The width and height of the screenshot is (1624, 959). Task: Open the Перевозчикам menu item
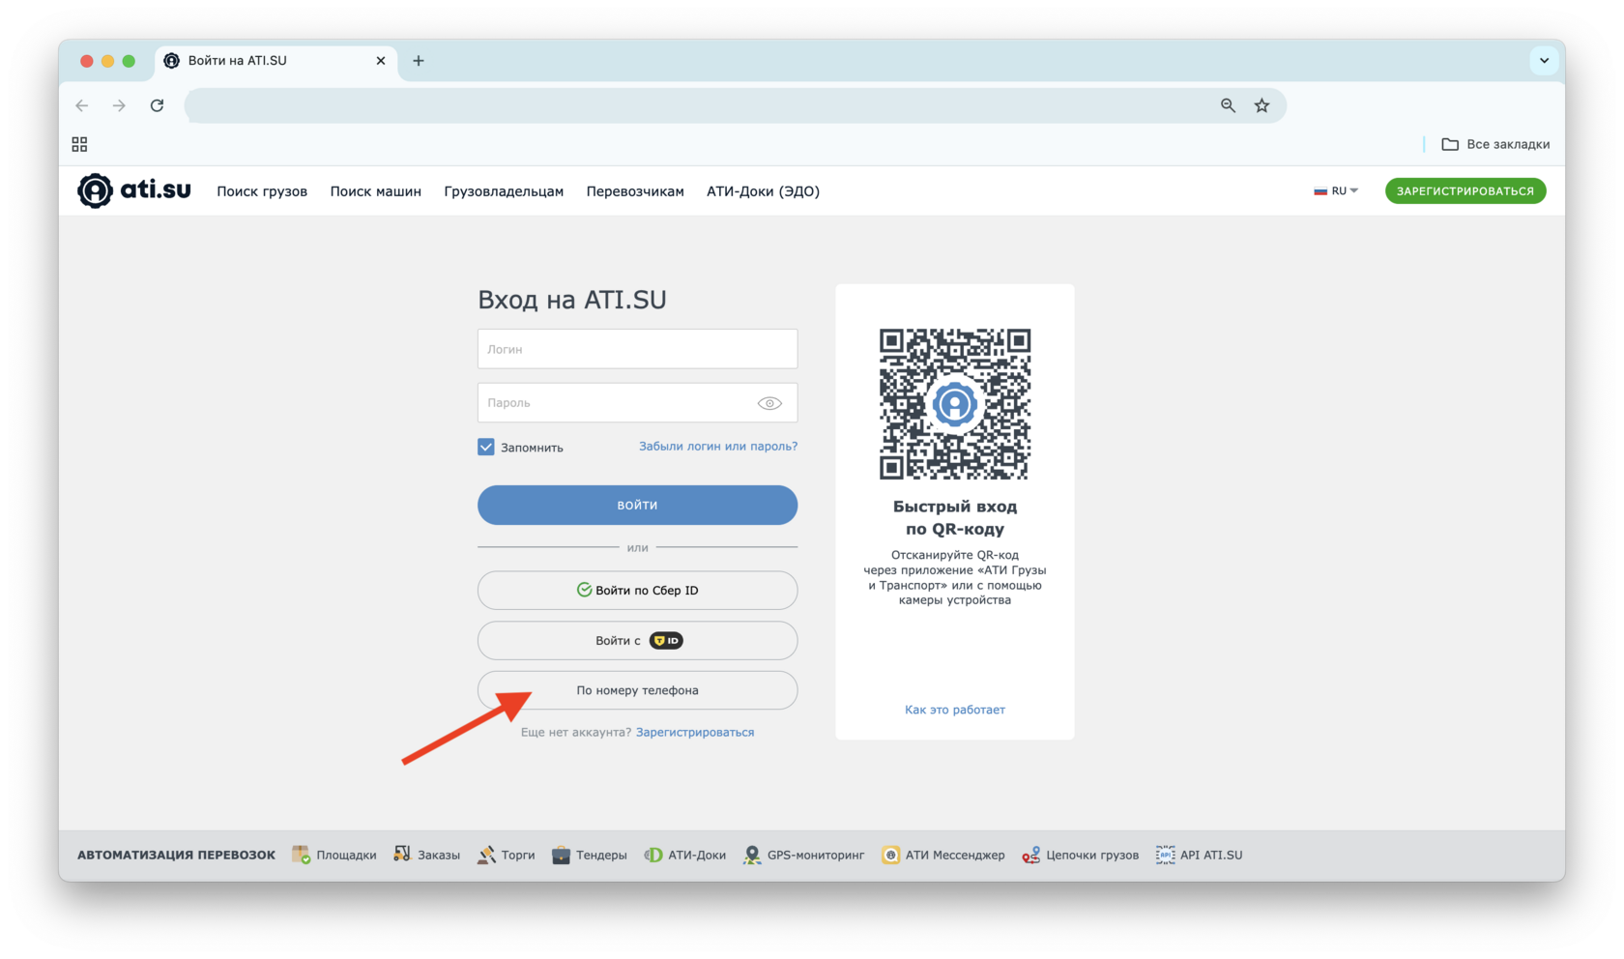pyautogui.click(x=635, y=191)
